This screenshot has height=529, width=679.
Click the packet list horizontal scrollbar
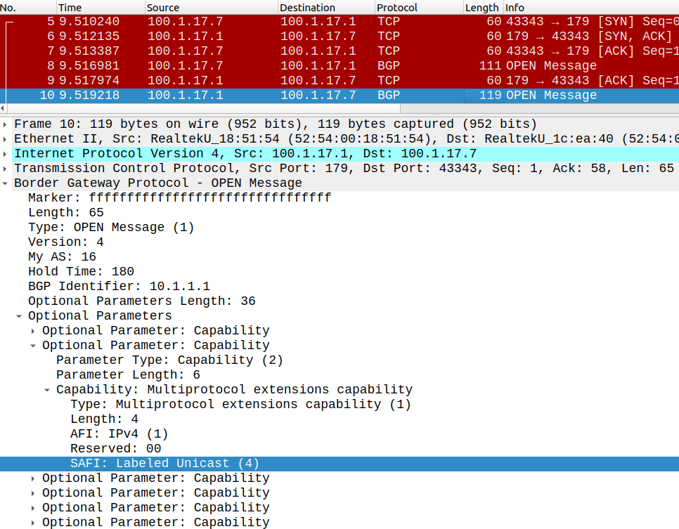coord(204,108)
